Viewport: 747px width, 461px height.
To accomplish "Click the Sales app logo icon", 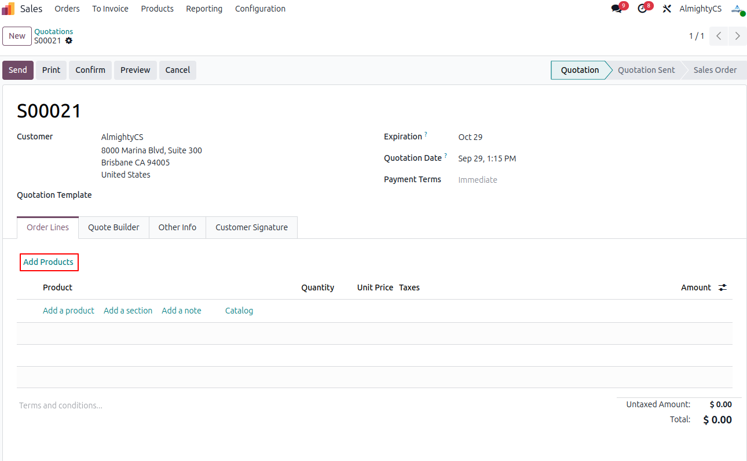I will (x=8, y=9).
